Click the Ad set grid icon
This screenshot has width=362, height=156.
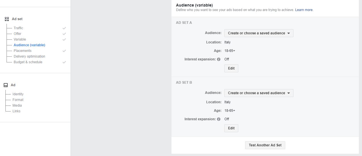7,19
